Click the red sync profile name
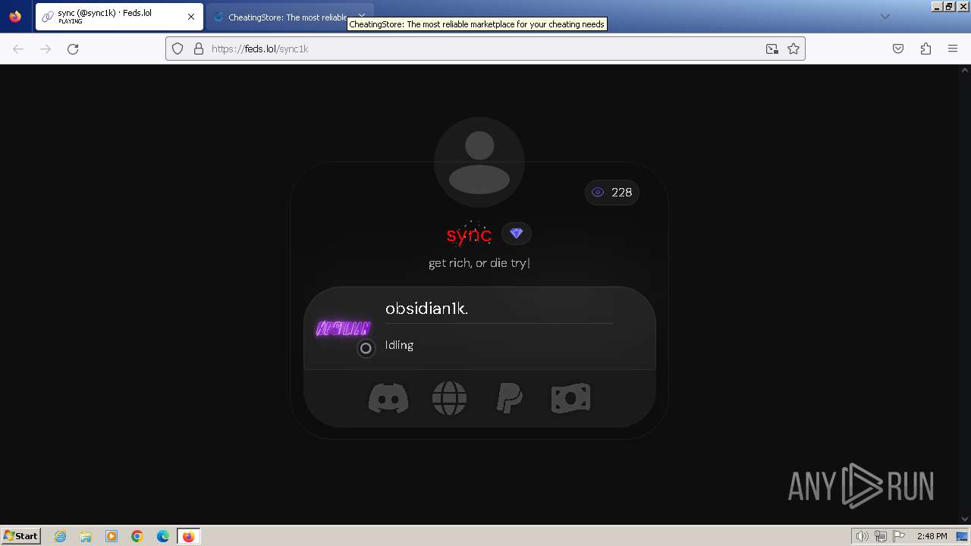971x546 pixels. 469,235
